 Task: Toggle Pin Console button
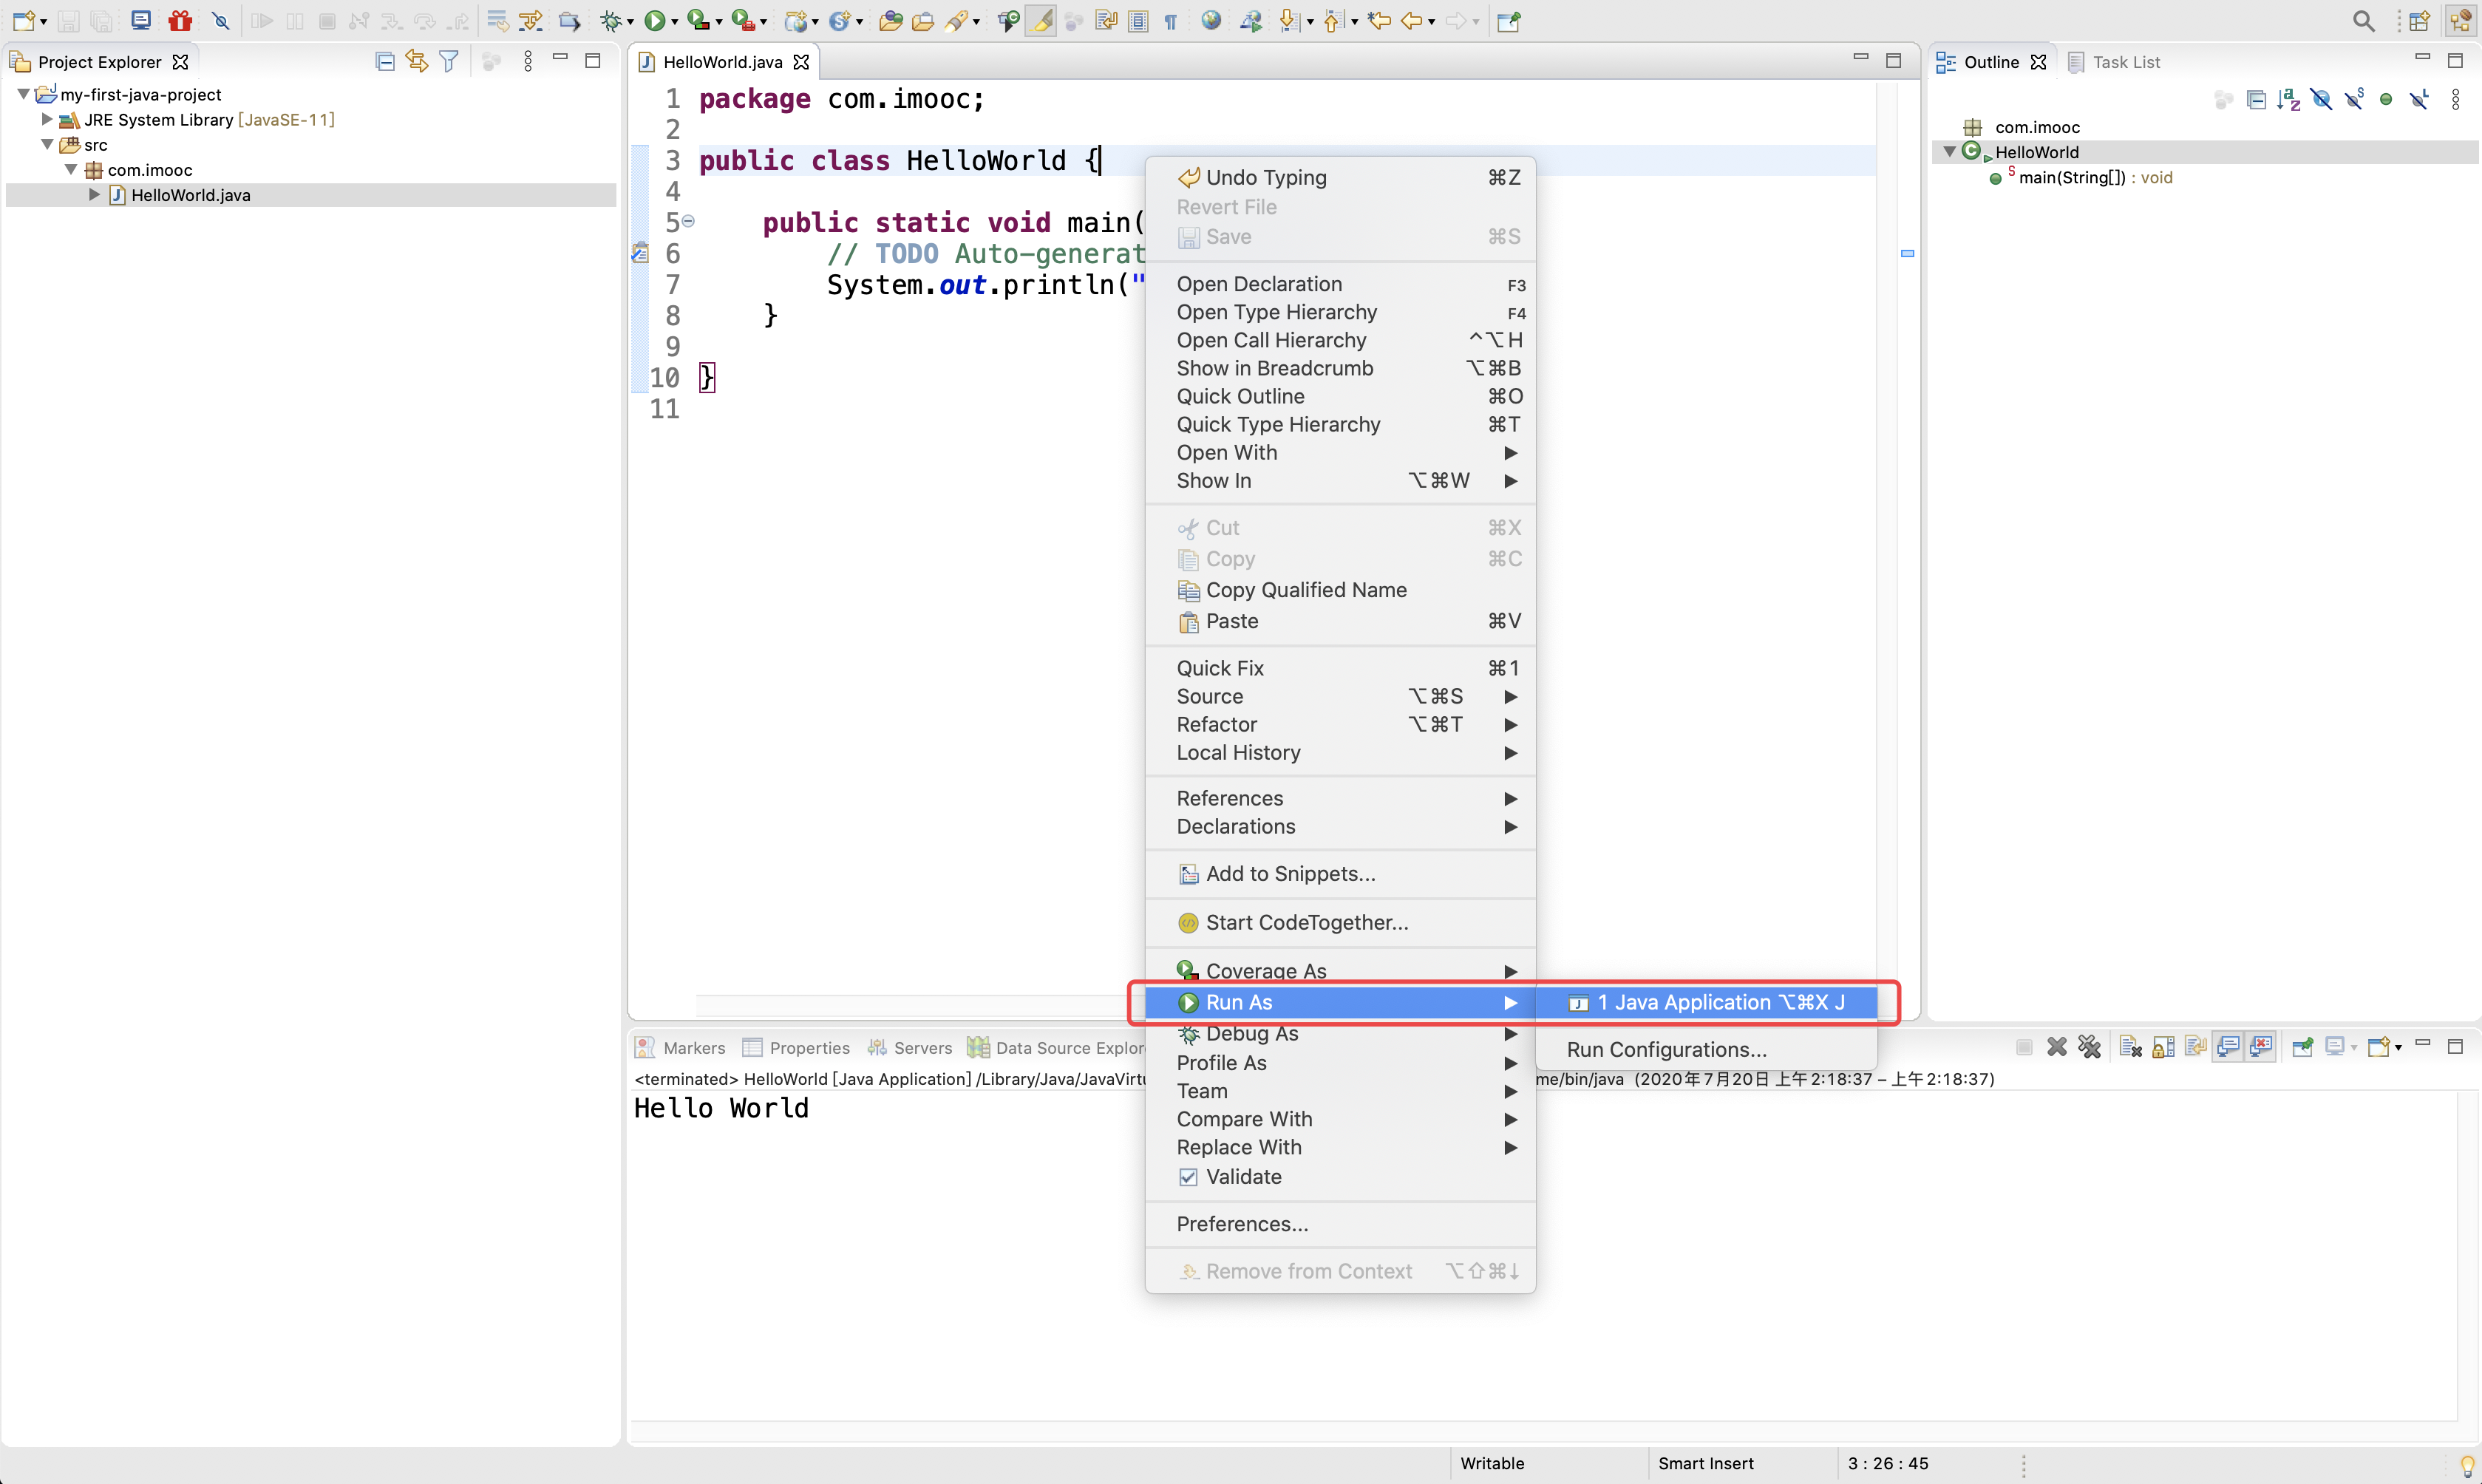point(2302,1047)
